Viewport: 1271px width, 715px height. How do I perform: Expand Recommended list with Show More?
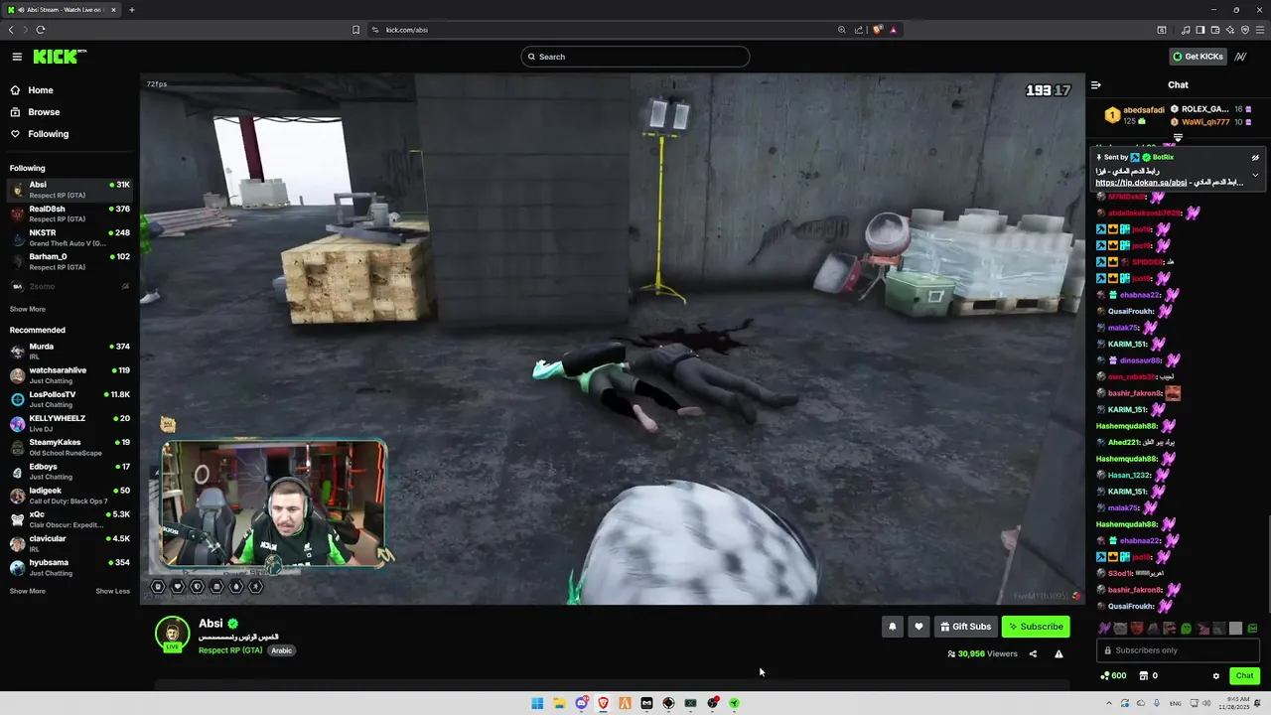[x=28, y=591]
